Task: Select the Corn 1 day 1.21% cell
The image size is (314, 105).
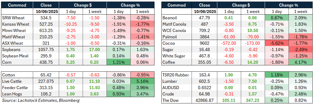Action: point(118,62)
